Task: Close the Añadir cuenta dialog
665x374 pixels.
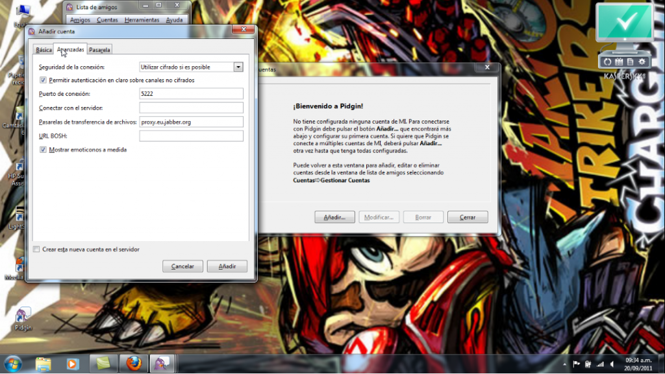Action: 244,29
